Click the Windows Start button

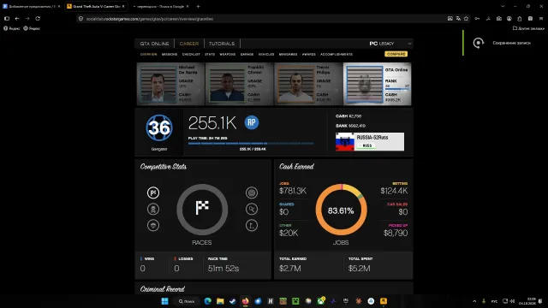click(164, 301)
